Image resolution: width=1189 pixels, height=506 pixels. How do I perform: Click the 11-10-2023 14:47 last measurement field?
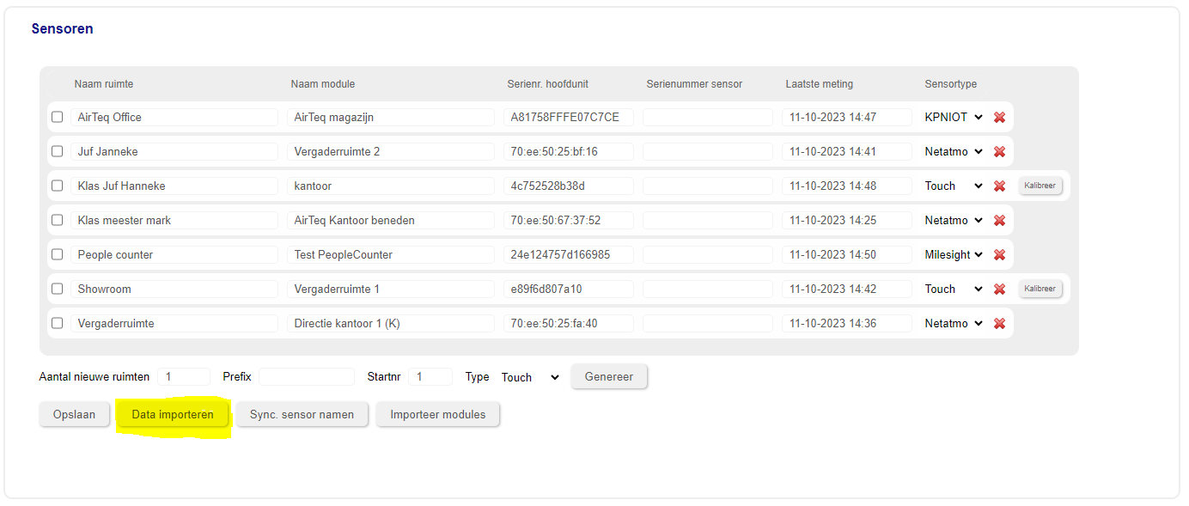coord(847,117)
